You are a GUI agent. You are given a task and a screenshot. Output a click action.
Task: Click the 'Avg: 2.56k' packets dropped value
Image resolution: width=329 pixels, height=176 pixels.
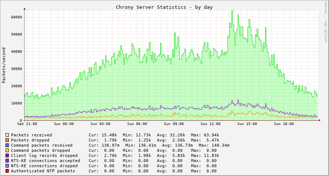click(x=171, y=140)
